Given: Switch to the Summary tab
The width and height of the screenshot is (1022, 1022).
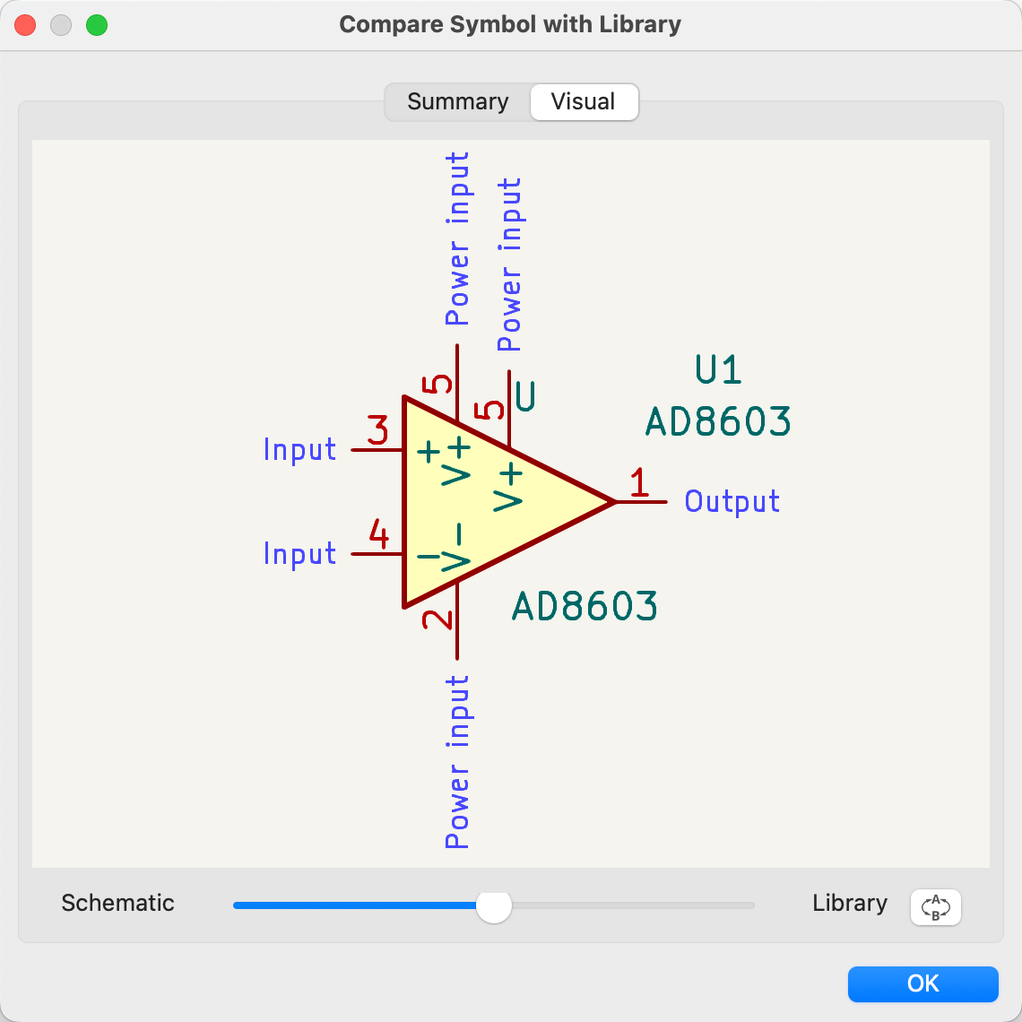Looking at the screenshot, I should [457, 101].
